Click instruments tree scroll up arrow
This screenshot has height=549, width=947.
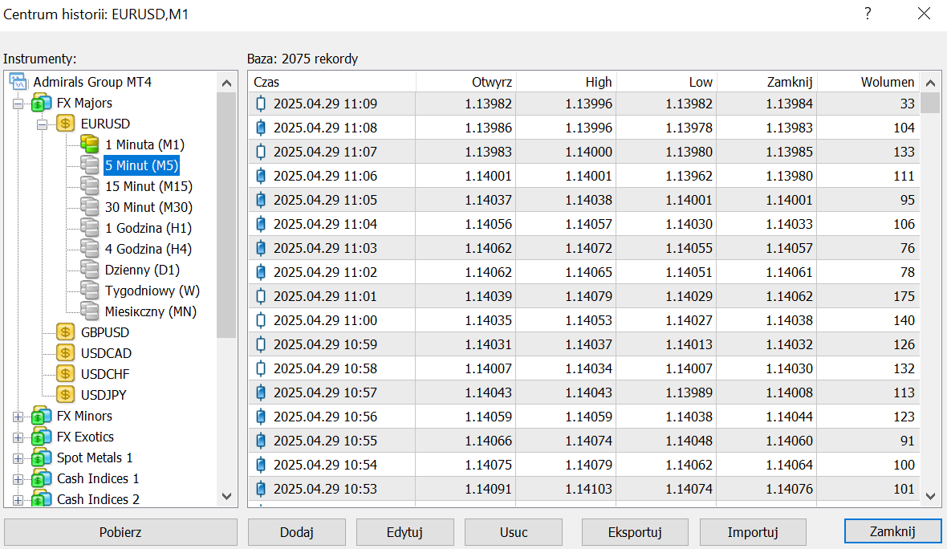coord(226,83)
